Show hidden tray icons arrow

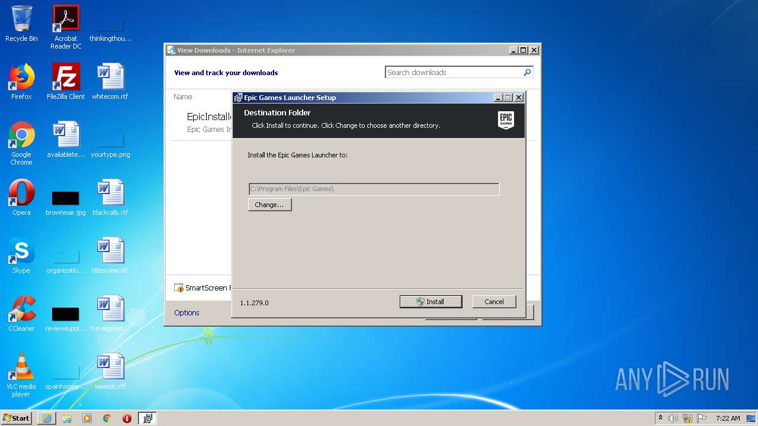click(660, 418)
